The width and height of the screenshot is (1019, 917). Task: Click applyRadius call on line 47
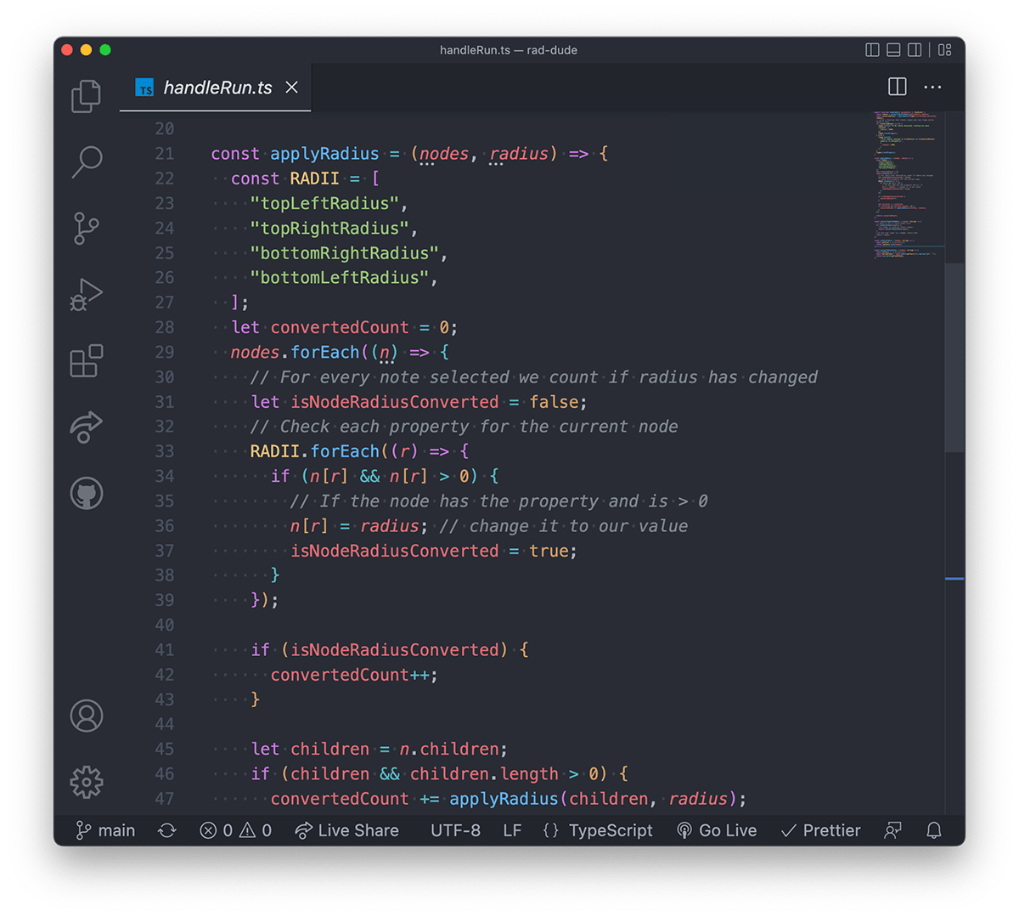(504, 799)
